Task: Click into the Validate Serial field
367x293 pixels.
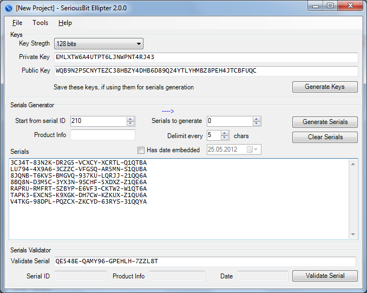Action: click(x=205, y=262)
